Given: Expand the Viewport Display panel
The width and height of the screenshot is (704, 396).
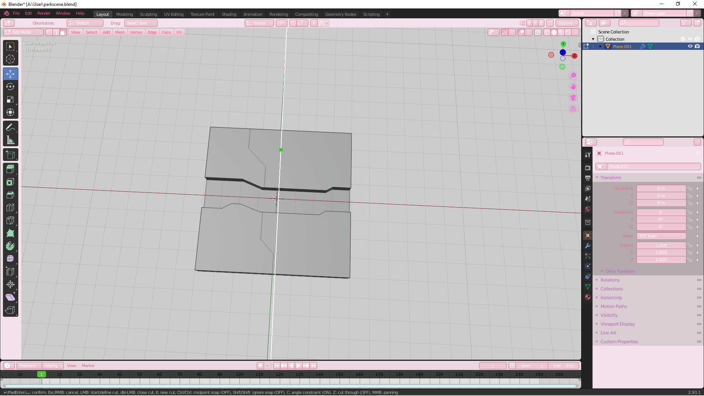Looking at the screenshot, I should click(x=618, y=324).
